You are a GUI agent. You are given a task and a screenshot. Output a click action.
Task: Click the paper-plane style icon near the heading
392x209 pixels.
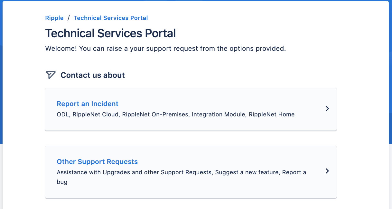click(51, 75)
